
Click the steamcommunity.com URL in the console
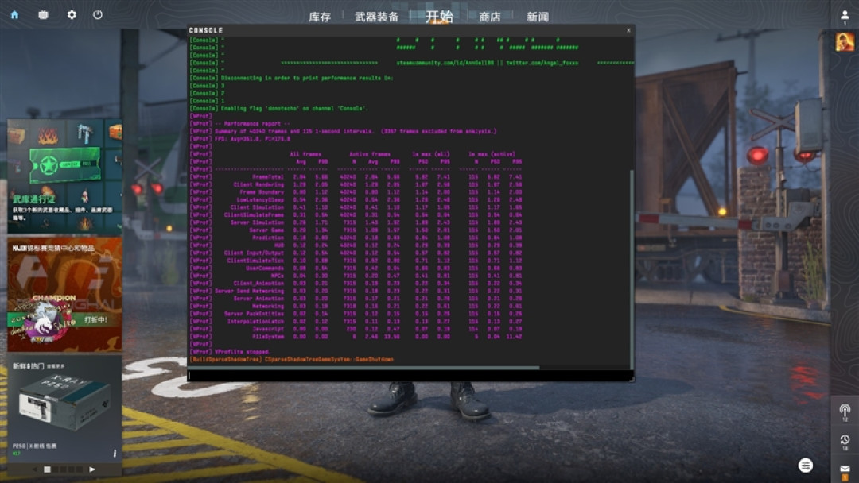pos(445,63)
